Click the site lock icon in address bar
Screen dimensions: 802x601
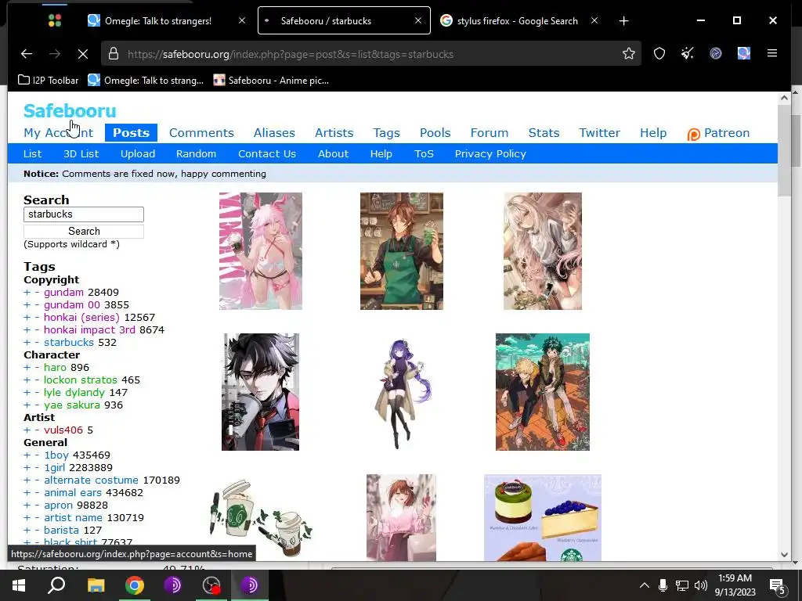[x=114, y=54]
